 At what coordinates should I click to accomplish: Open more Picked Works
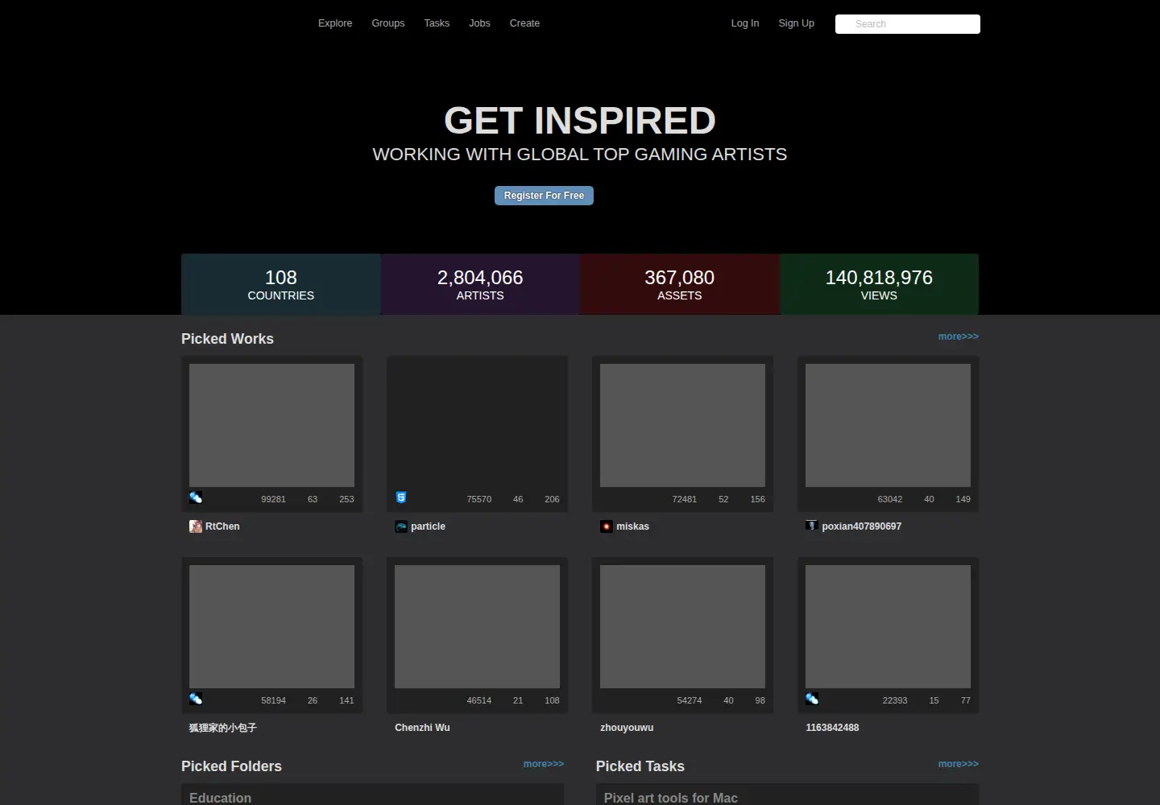(959, 336)
